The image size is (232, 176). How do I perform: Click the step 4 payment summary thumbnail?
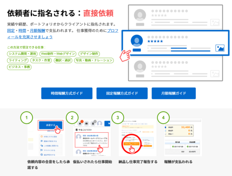[183, 137]
